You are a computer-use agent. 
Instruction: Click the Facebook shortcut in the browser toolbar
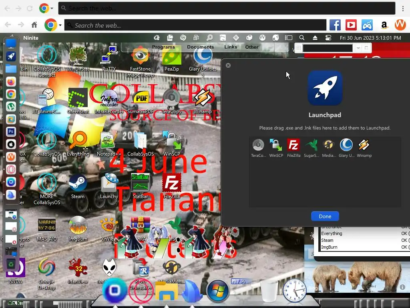click(x=335, y=25)
